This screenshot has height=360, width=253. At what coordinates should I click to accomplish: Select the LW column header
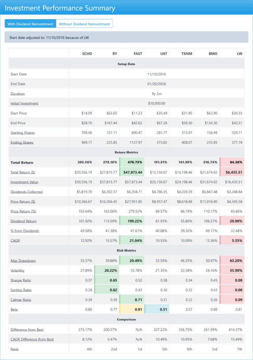point(239,54)
